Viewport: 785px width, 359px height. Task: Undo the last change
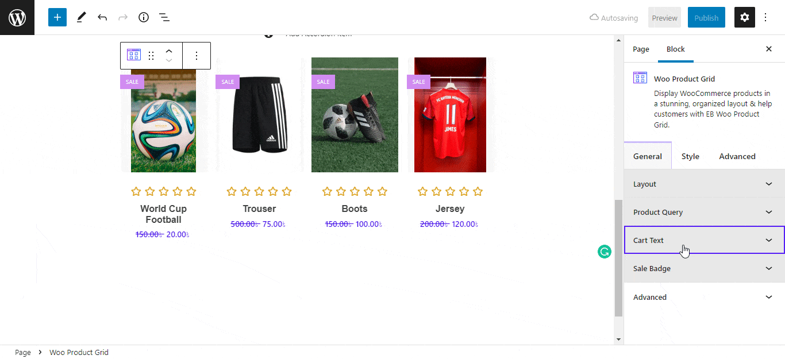[x=102, y=17]
